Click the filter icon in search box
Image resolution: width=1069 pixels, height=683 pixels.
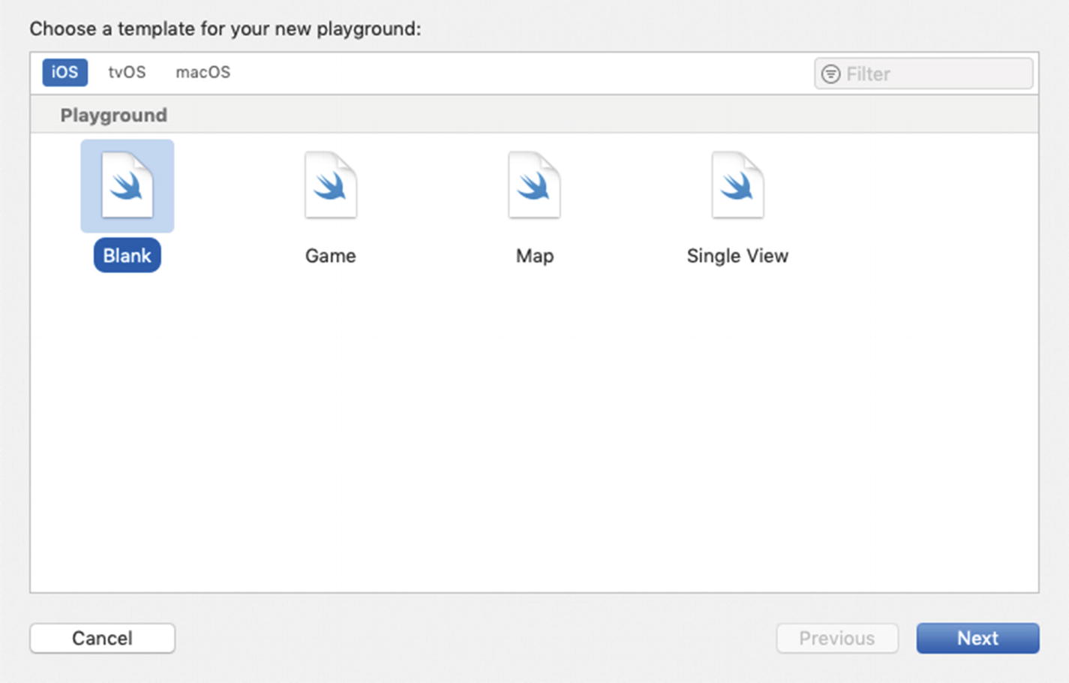(x=830, y=74)
